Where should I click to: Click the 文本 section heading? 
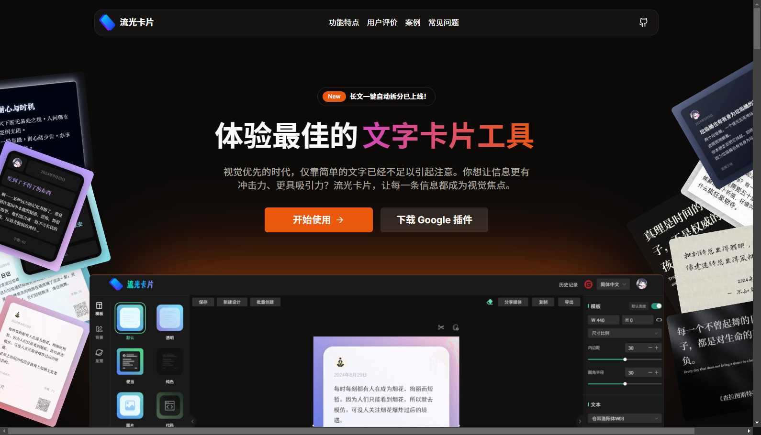point(595,404)
